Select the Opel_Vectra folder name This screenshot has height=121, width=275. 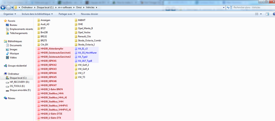tap(84, 32)
